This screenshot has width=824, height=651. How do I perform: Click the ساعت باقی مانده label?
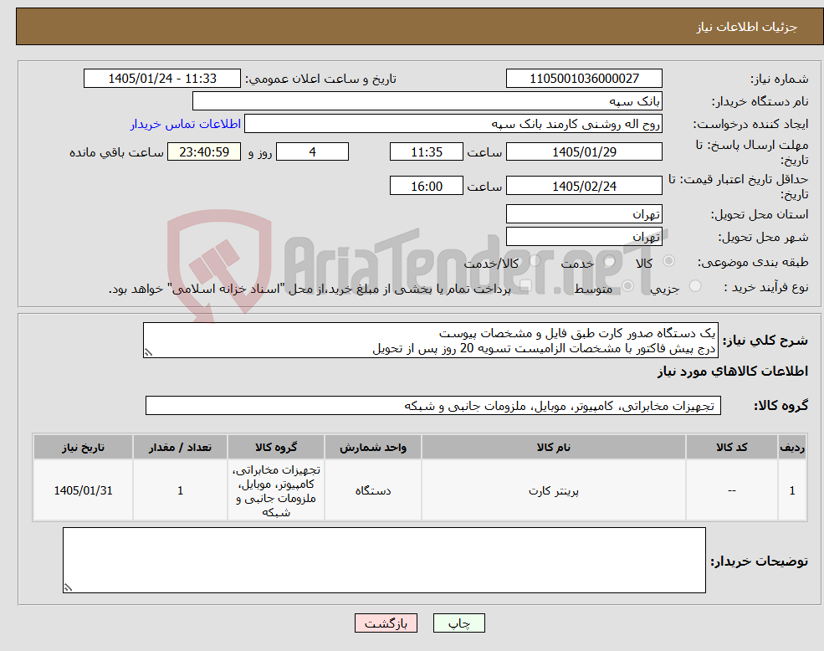pos(116,152)
